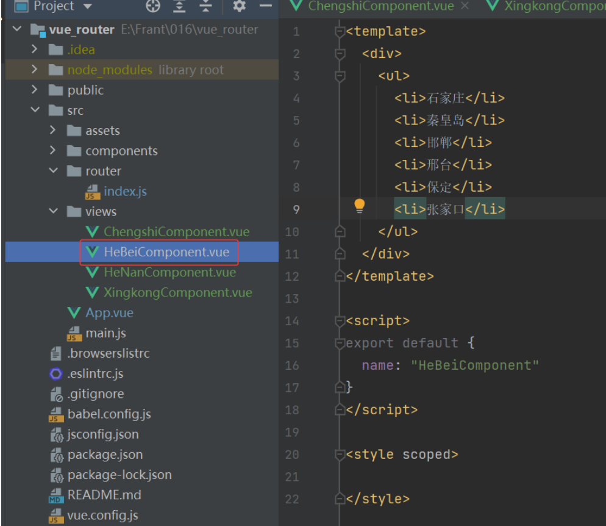Click the MD icon beside README.md
The width and height of the screenshot is (606, 526).
(56, 495)
